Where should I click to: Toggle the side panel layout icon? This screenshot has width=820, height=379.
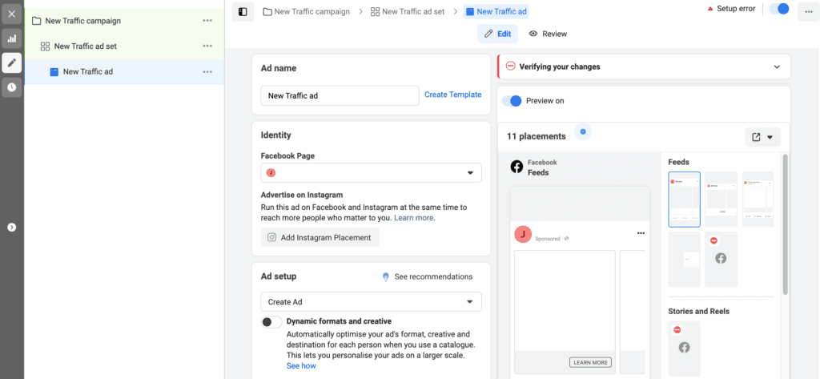tap(243, 12)
